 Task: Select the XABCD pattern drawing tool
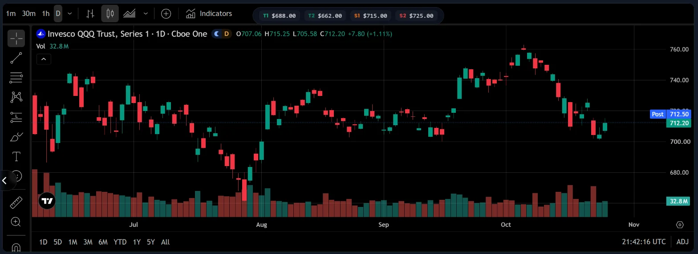[x=16, y=97]
